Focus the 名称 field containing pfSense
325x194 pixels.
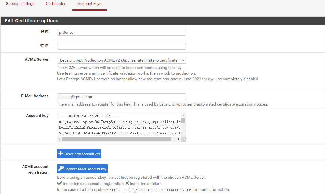tap(121, 32)
